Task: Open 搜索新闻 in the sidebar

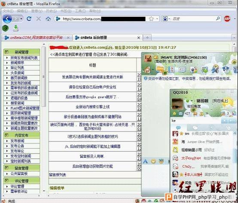Action: point(17,103)
